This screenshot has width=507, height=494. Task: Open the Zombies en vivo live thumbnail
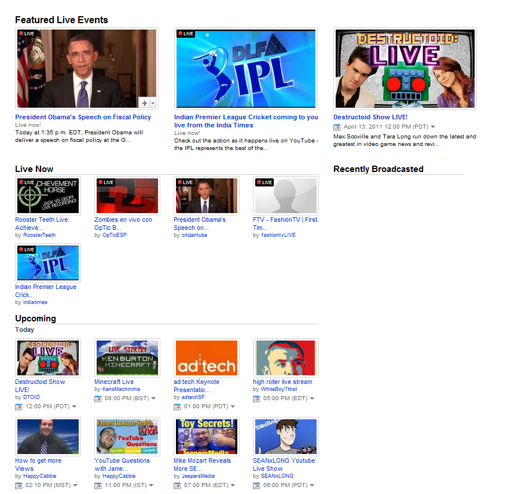(127, 196)
